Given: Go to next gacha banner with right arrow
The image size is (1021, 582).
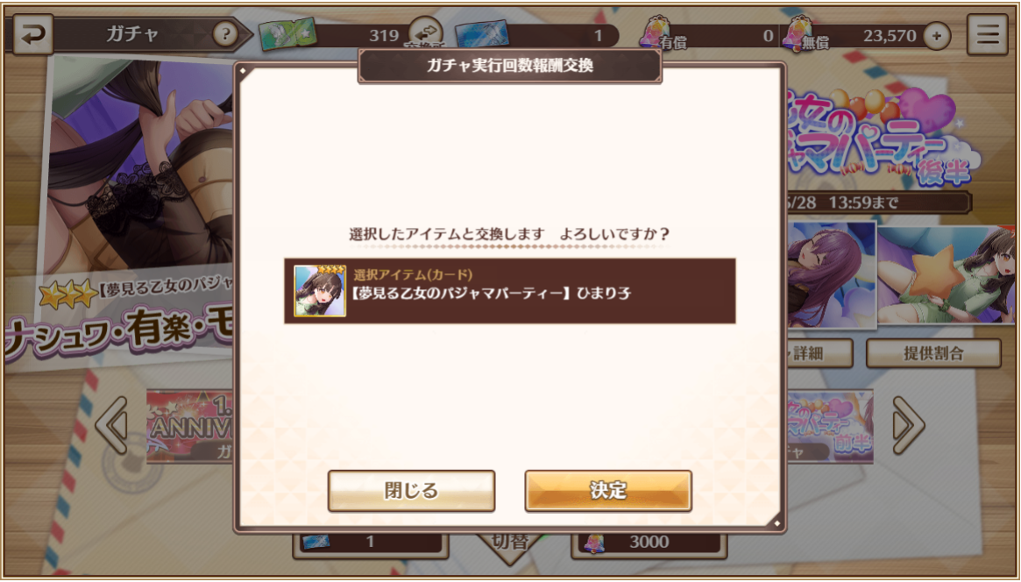Looking at the screenshot, I should pyautogui.click(x=908, y=426).
